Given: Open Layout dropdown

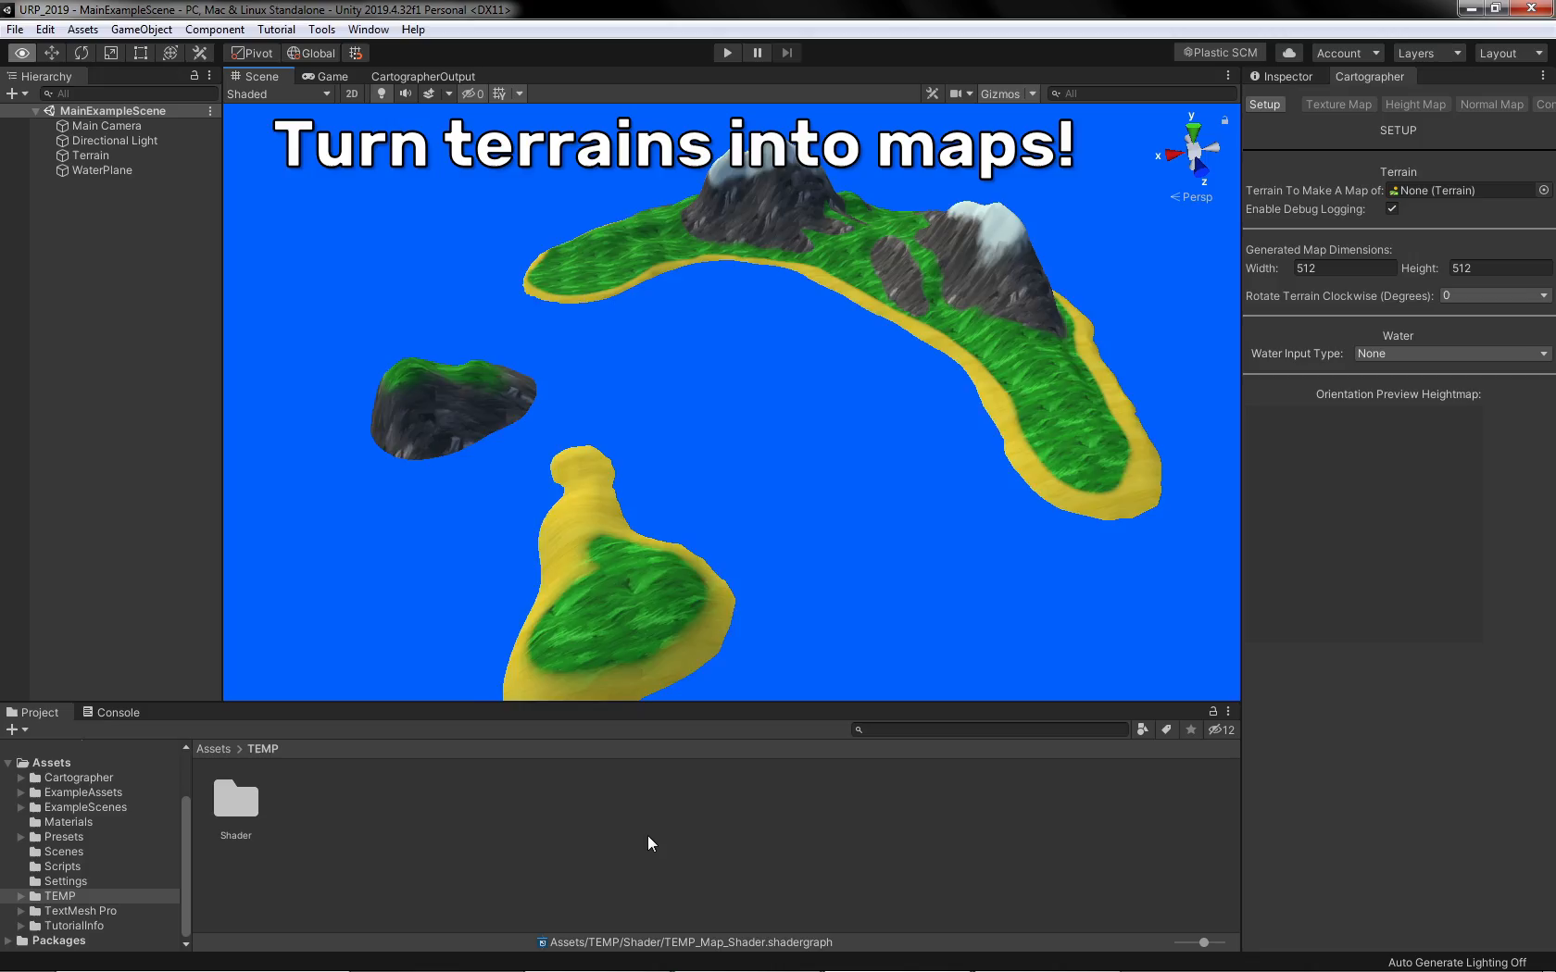Looking at the screenshot, I should (1512, 53).
